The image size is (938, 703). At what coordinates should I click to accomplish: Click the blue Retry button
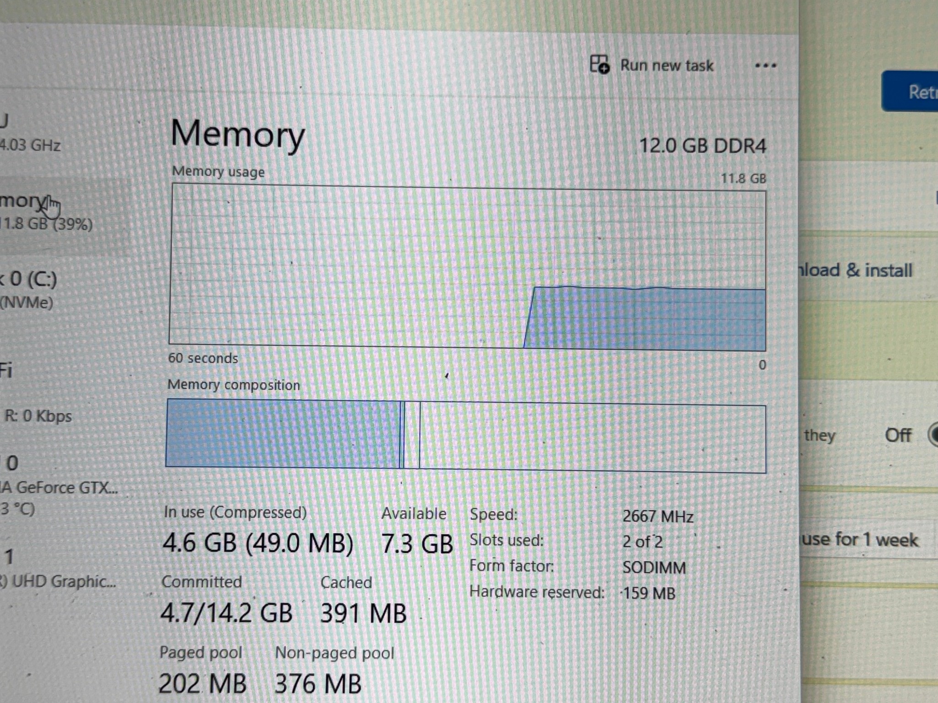click(x=911, y=92)
